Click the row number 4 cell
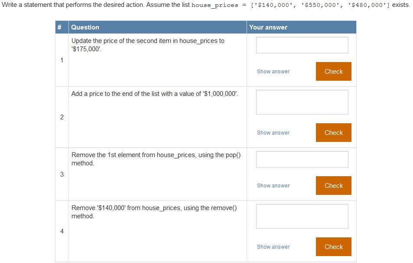The image size is (413, 263). pos(61,231)
